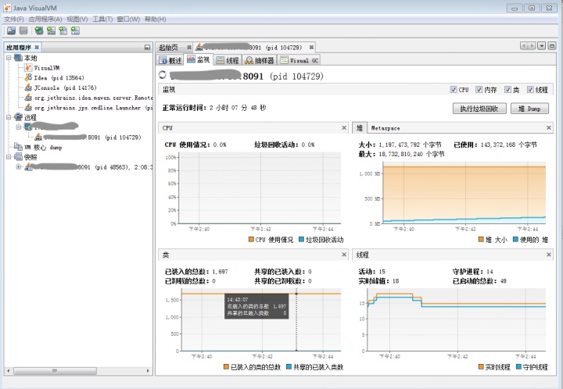Minimize the 应用程序 side panel

click(147, 48)
